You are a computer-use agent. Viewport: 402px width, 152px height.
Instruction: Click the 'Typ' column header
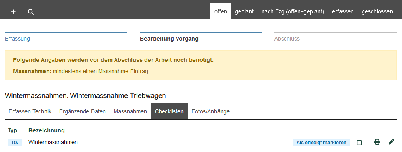point(13,131)
